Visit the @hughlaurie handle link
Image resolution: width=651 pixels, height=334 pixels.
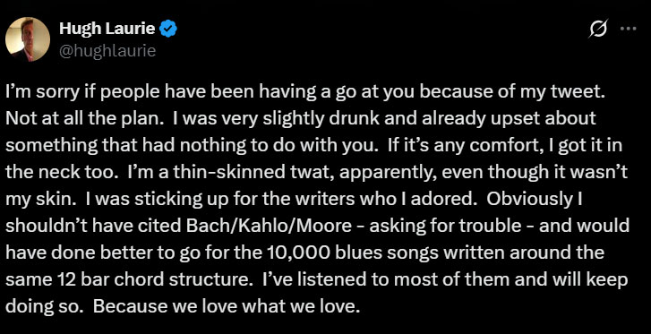[107, 51]
